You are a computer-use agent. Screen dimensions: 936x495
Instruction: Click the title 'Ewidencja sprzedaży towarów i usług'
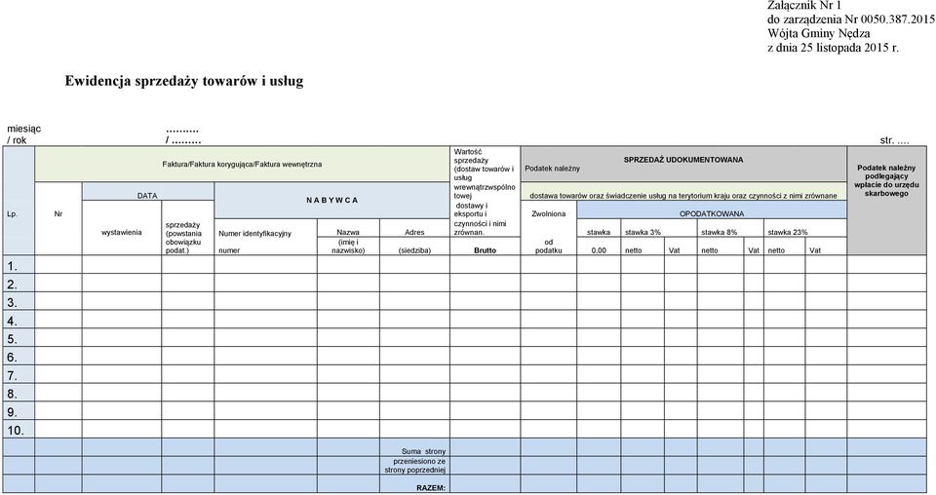(184, 81)
